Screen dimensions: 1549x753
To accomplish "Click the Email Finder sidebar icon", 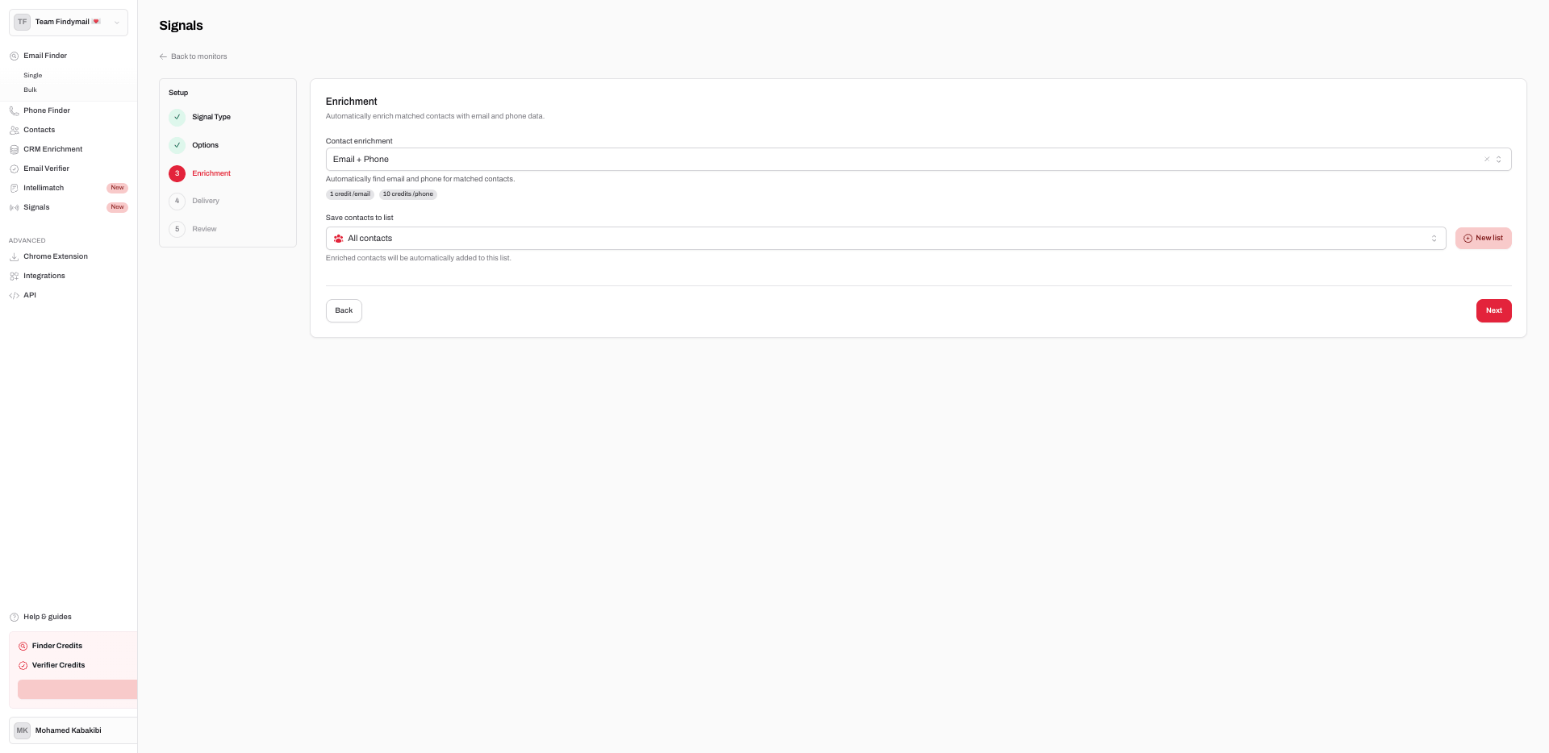I will (x=14, y=56).
